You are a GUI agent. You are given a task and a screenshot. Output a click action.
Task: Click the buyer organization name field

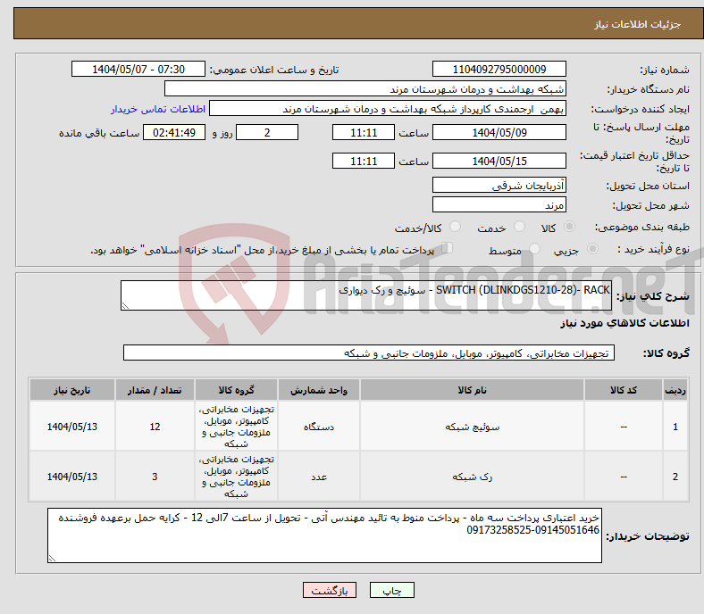[x=365, y=89]
